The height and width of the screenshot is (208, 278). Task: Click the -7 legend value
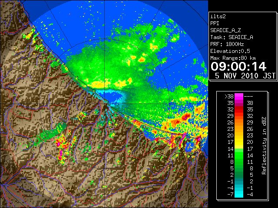click(x=230, y=195)
